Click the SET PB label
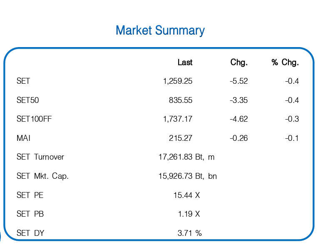The height and width of the screenshot is (250, 328). pyautogui.click(x=30, y=214)
